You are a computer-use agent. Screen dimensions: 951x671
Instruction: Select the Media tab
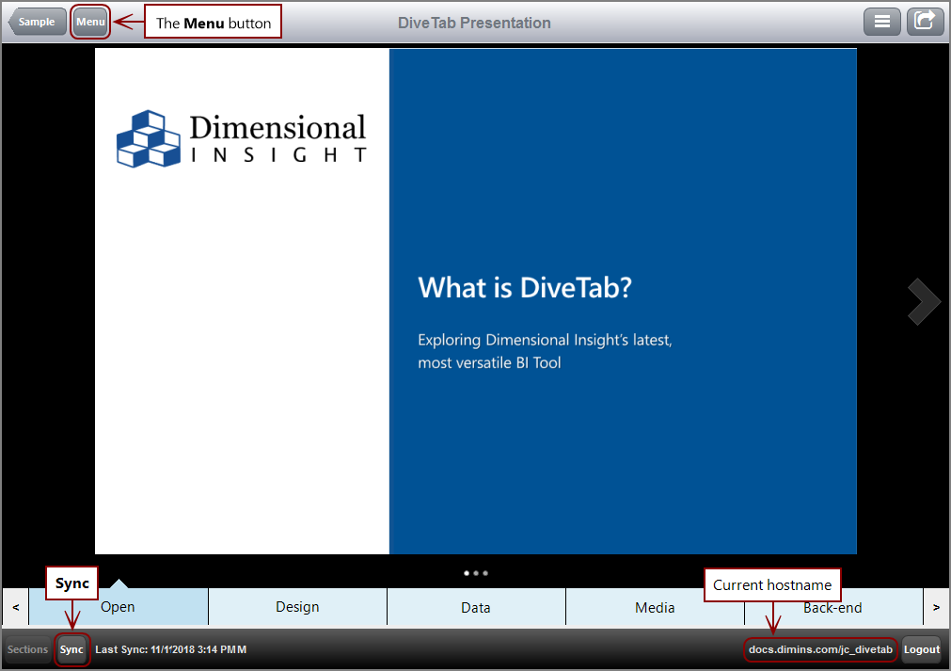(655, 607)
